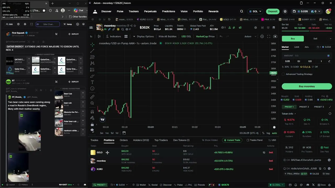Open chart layout grid icon

tap(126, 37)
